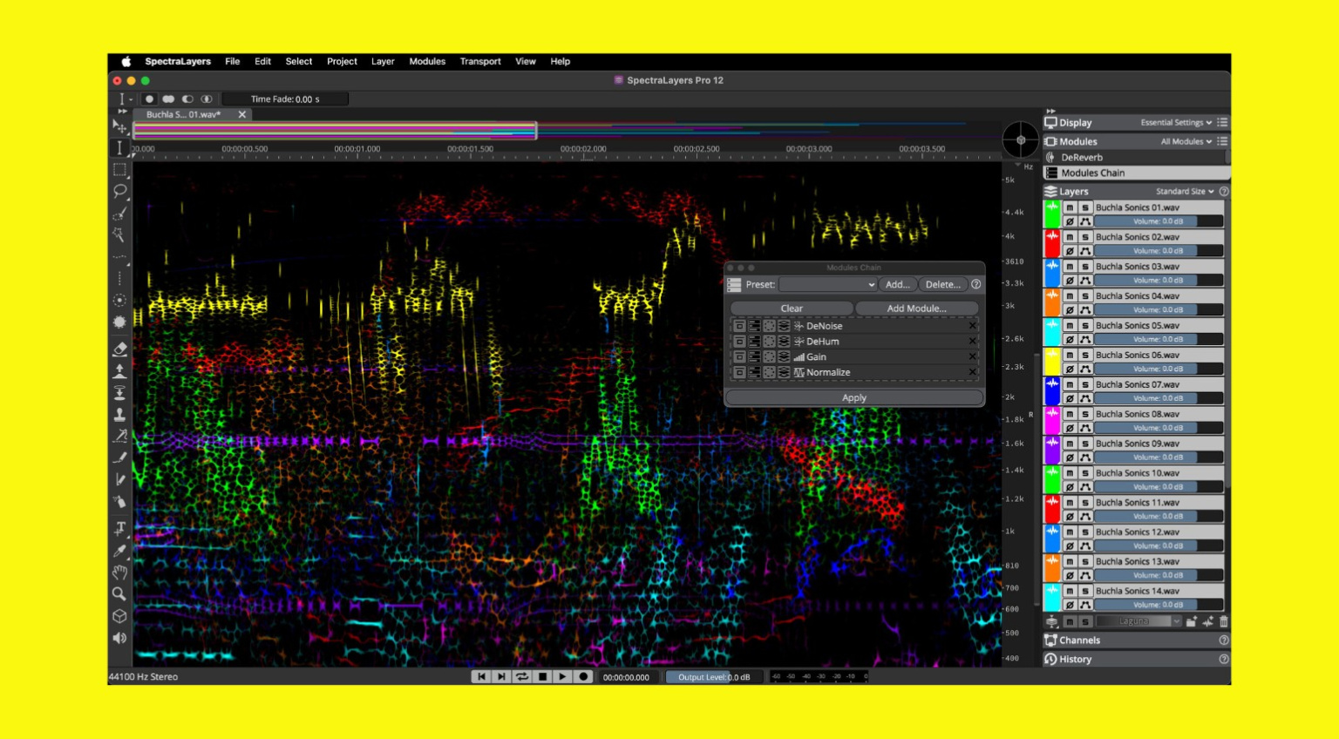
Task: Toggle phase invert on Buchla Sonics 05.wav
Action: click(1069, 339)
